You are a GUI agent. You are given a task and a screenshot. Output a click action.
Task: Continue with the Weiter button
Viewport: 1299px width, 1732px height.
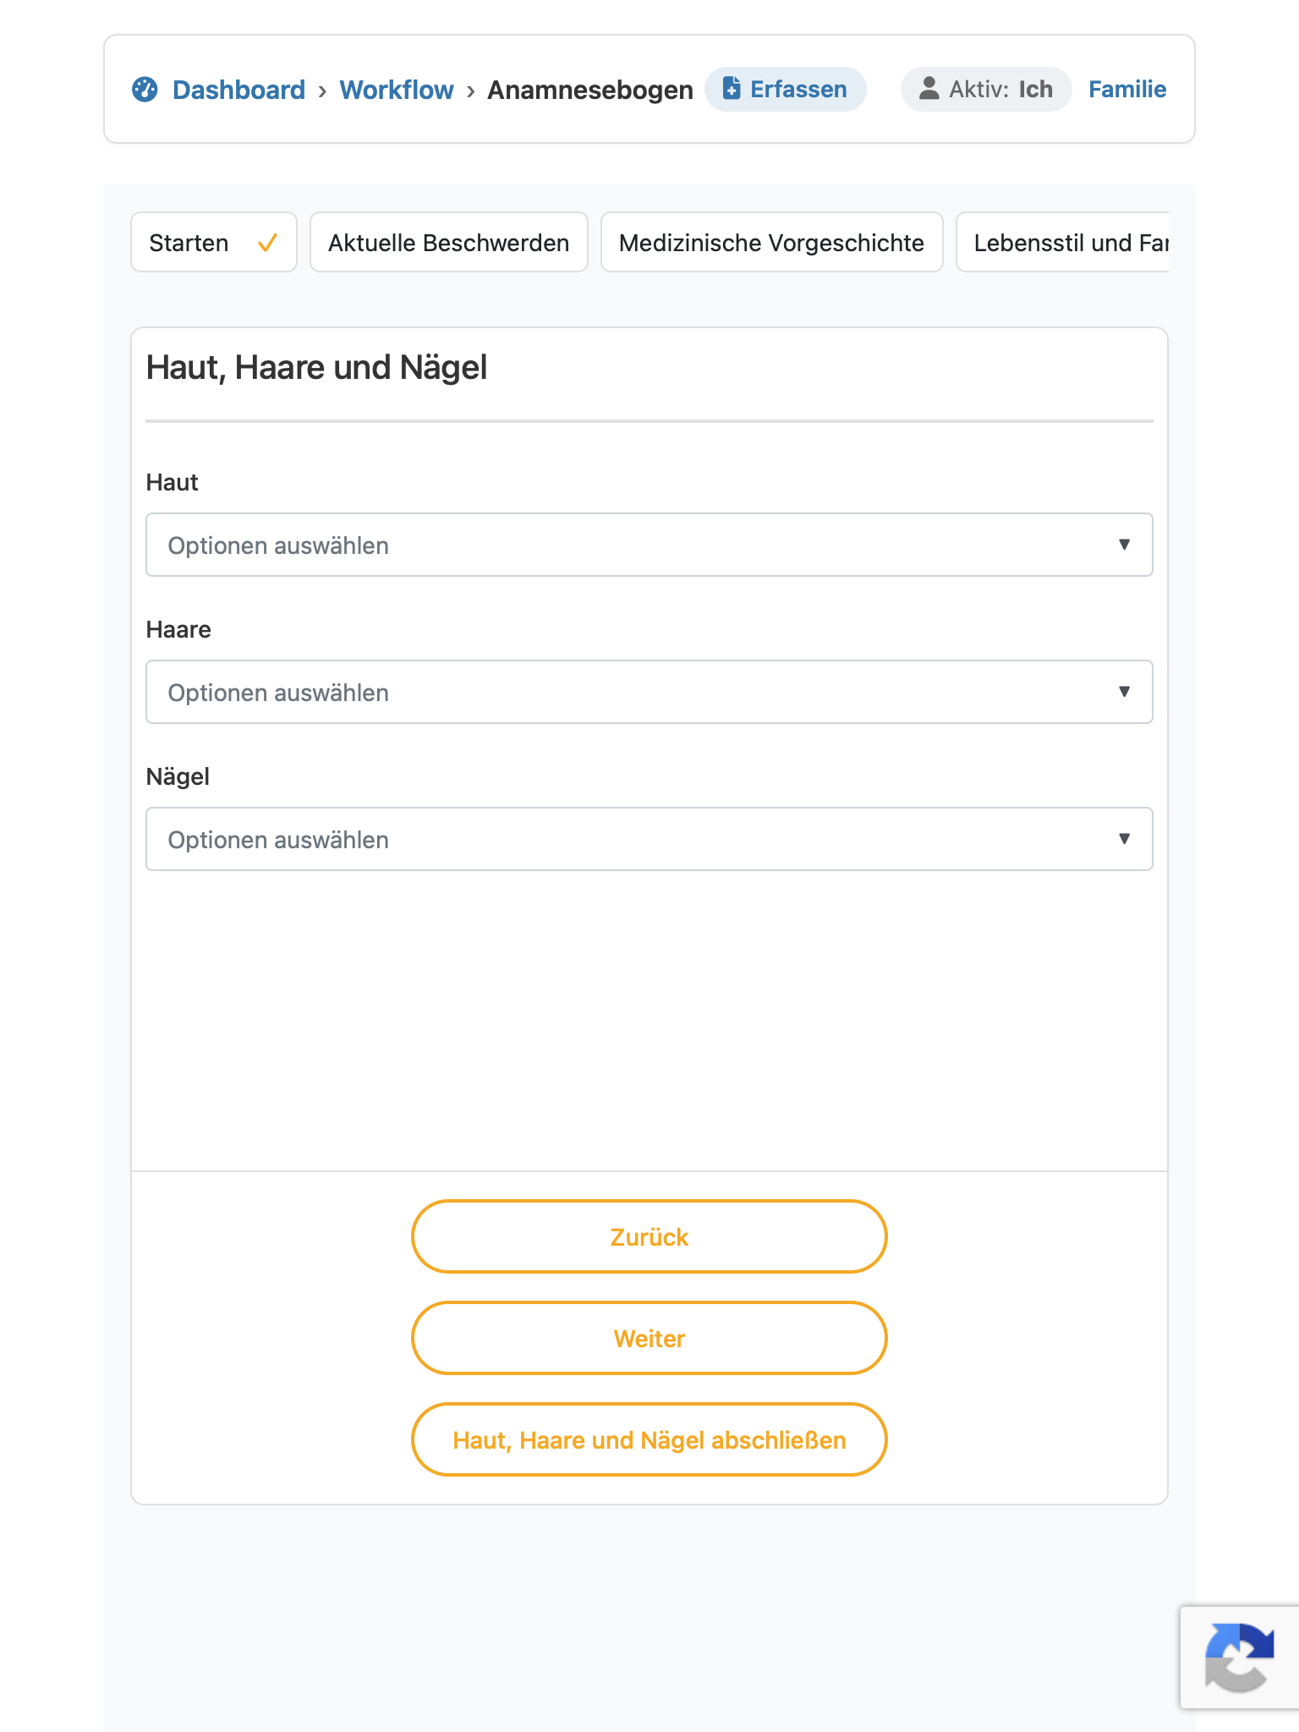point(649,1338)
